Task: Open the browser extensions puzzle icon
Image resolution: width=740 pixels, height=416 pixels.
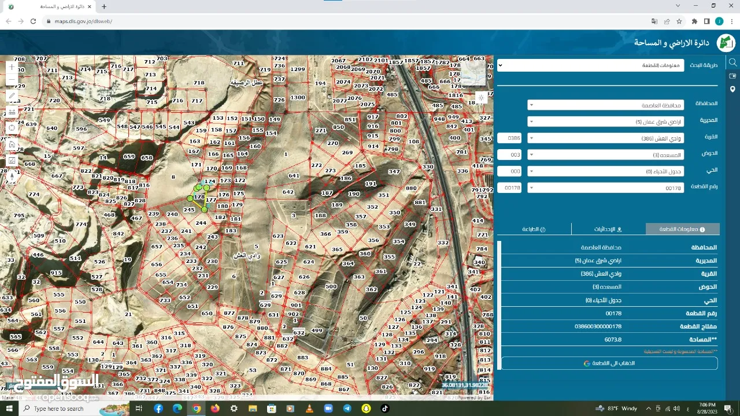Action: click(x=694, y=21)
